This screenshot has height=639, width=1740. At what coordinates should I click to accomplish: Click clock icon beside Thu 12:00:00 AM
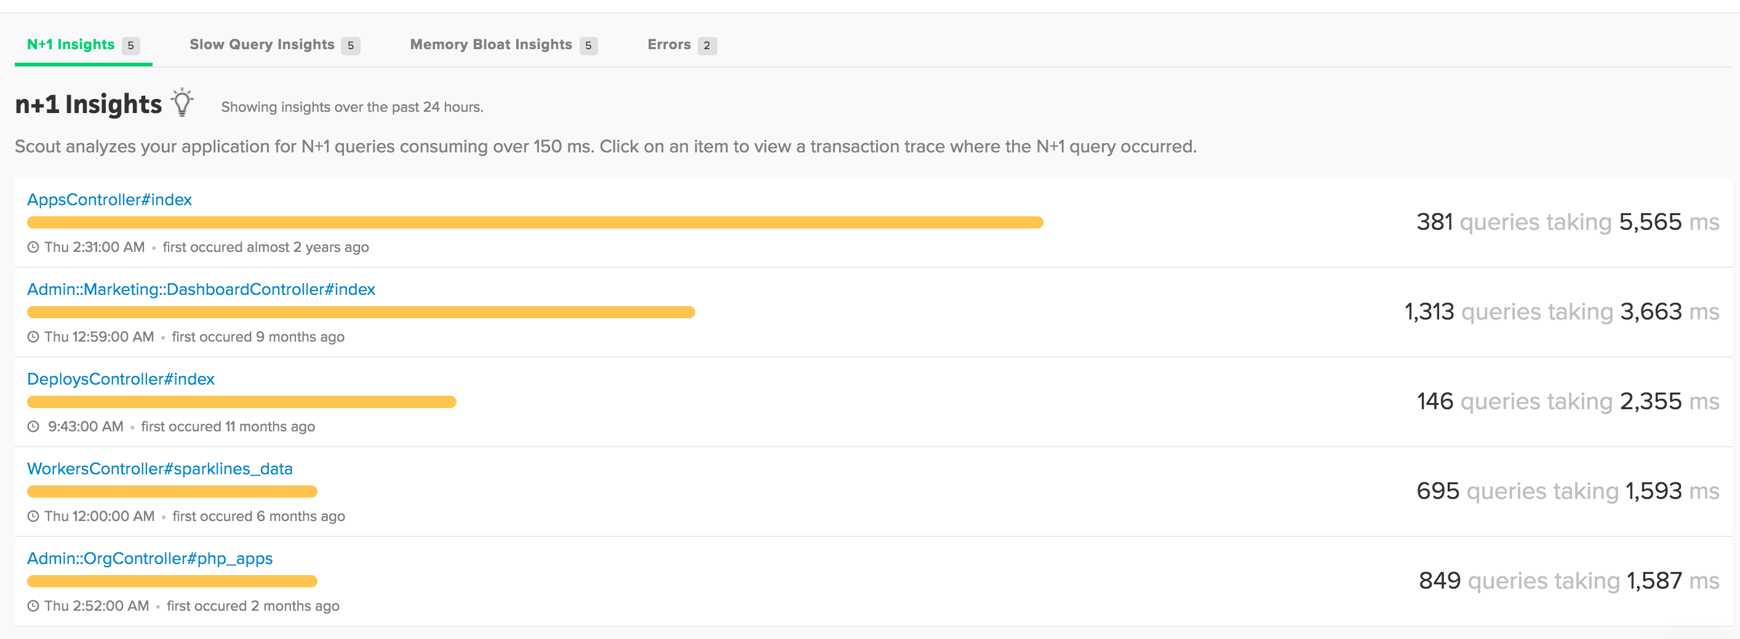click(x=33, y=517)
